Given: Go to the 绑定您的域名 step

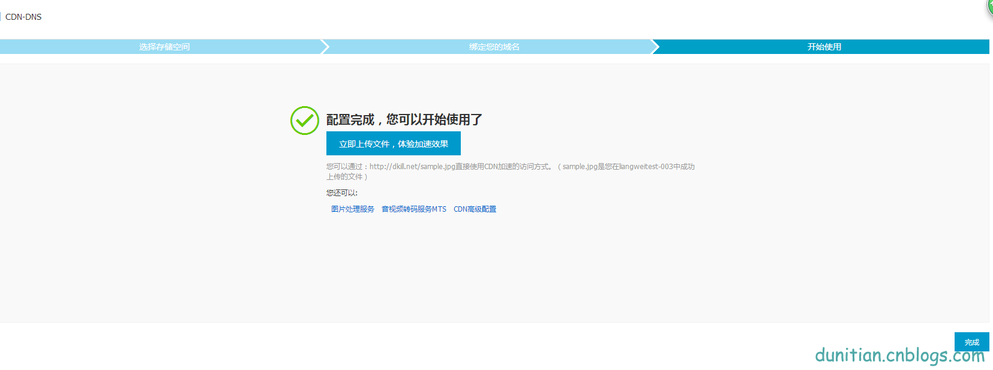Looking at the screenshot, I should [x=494, y=47].
